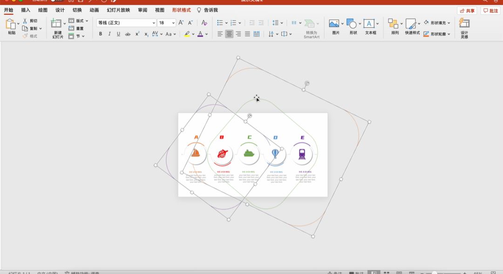Click the Comments (批注) button

[x=490, y=11]
